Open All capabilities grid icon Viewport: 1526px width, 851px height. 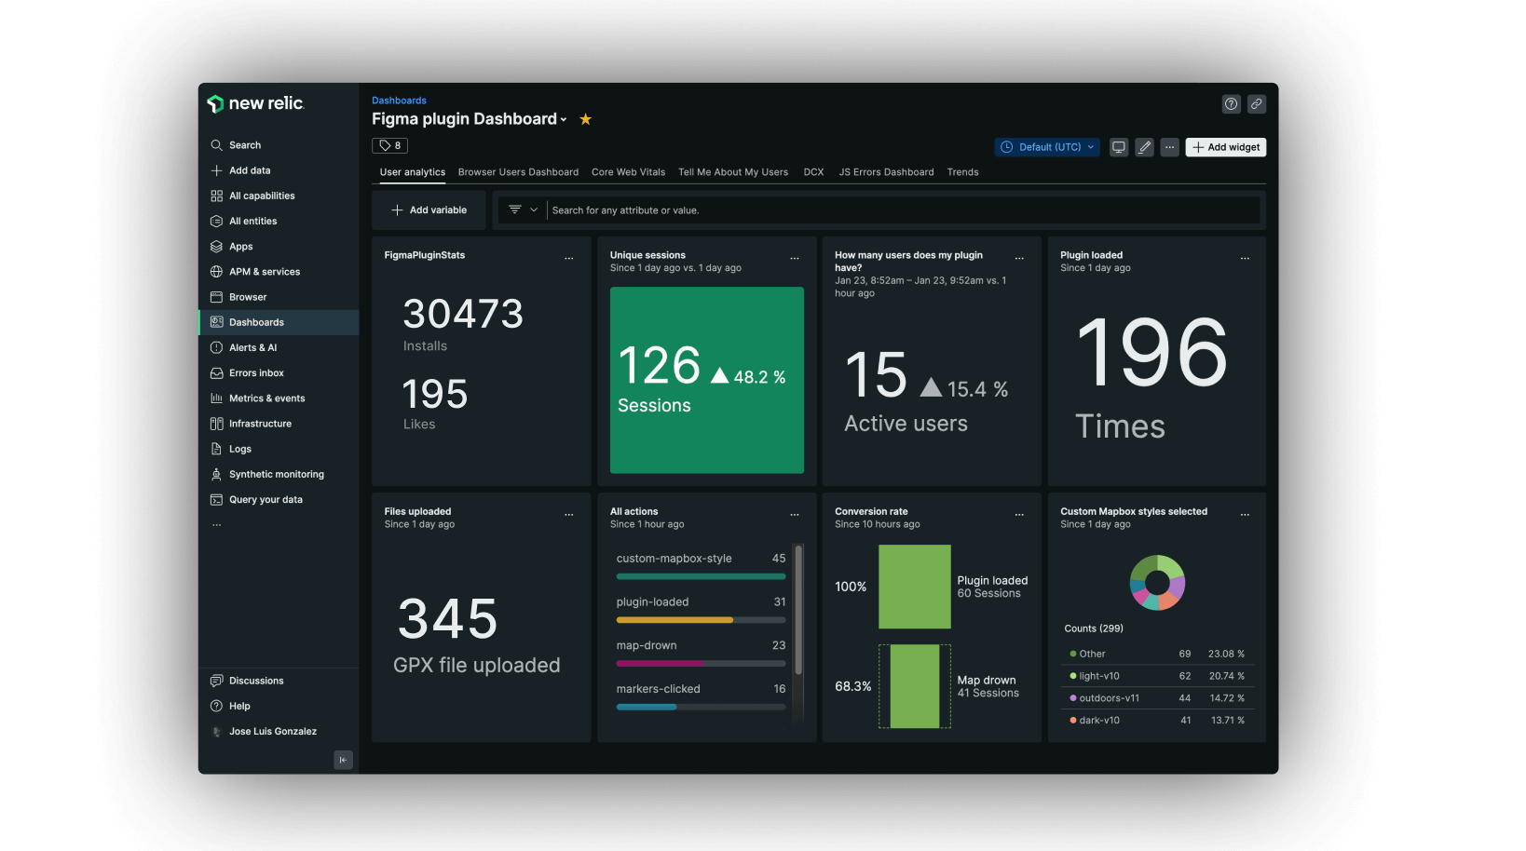(216, 196)
